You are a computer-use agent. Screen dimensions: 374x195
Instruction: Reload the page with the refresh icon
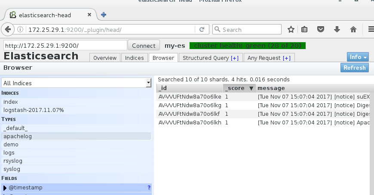(202, 29)
